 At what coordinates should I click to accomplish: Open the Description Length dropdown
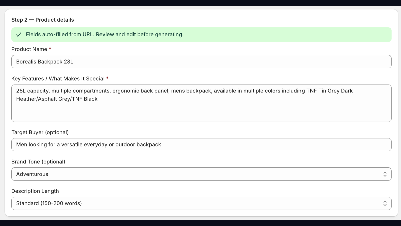point(201,203)
